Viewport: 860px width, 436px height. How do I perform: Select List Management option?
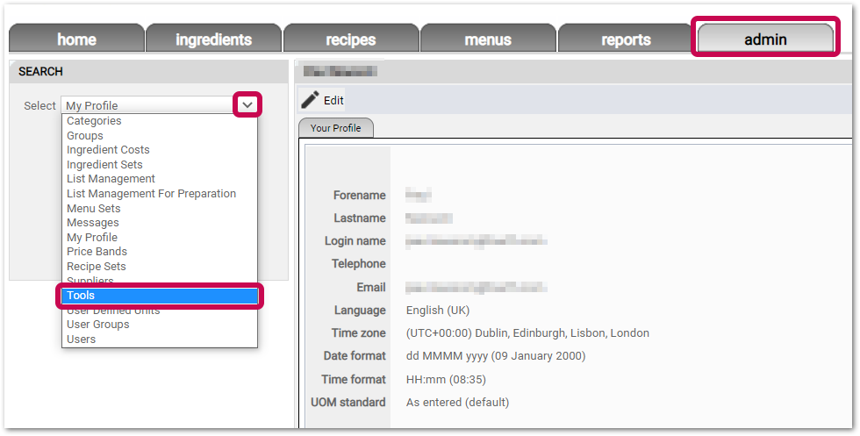pos(159,179)
